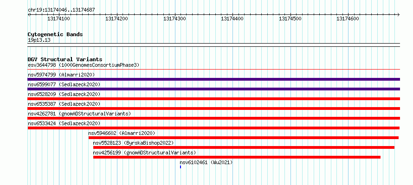Click the red nsv4256199 variant bar
413x185 pixels.
pyautogui.click(x=237, y=157)
